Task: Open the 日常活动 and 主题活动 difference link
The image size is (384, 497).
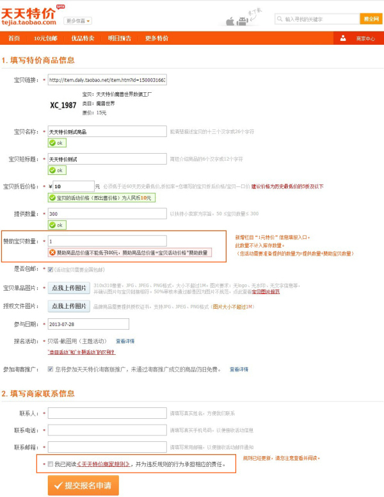Action: click(x=81, y=352)
